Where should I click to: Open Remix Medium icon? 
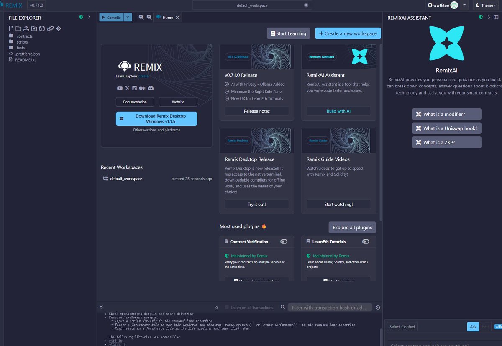point(142,88)
